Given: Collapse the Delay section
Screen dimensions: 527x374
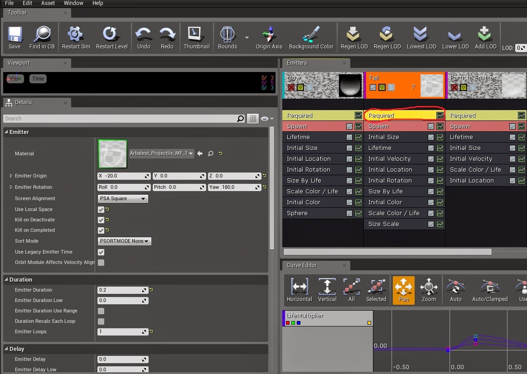Looking at the screenshot, I should [x=6, y=349].
